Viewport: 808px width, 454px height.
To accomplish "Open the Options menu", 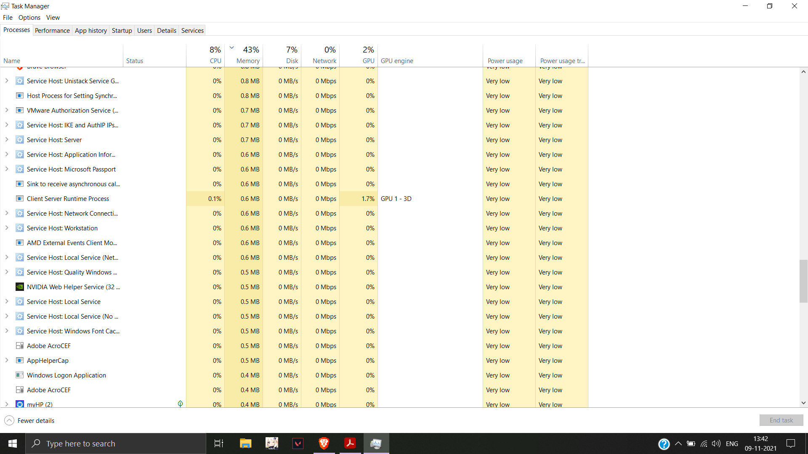I will (x=29, y=17).
